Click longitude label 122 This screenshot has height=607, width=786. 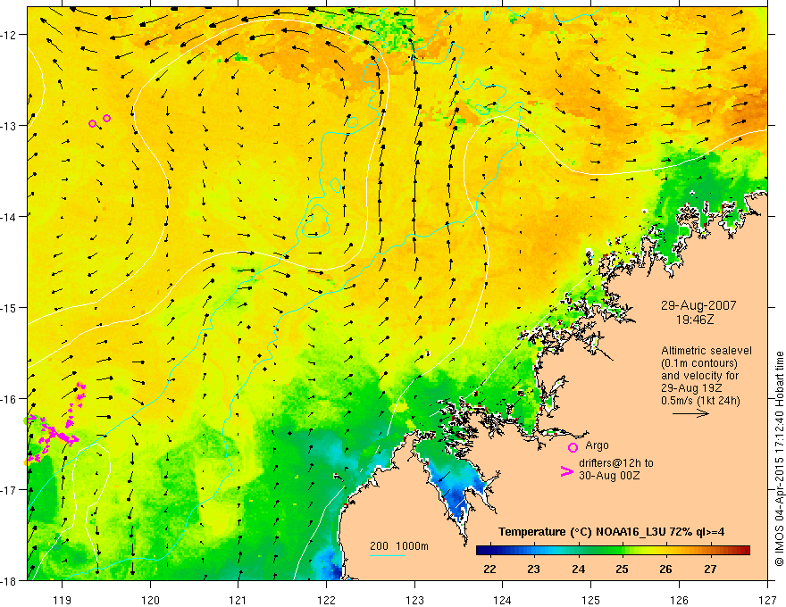click(x=326, y=600)
